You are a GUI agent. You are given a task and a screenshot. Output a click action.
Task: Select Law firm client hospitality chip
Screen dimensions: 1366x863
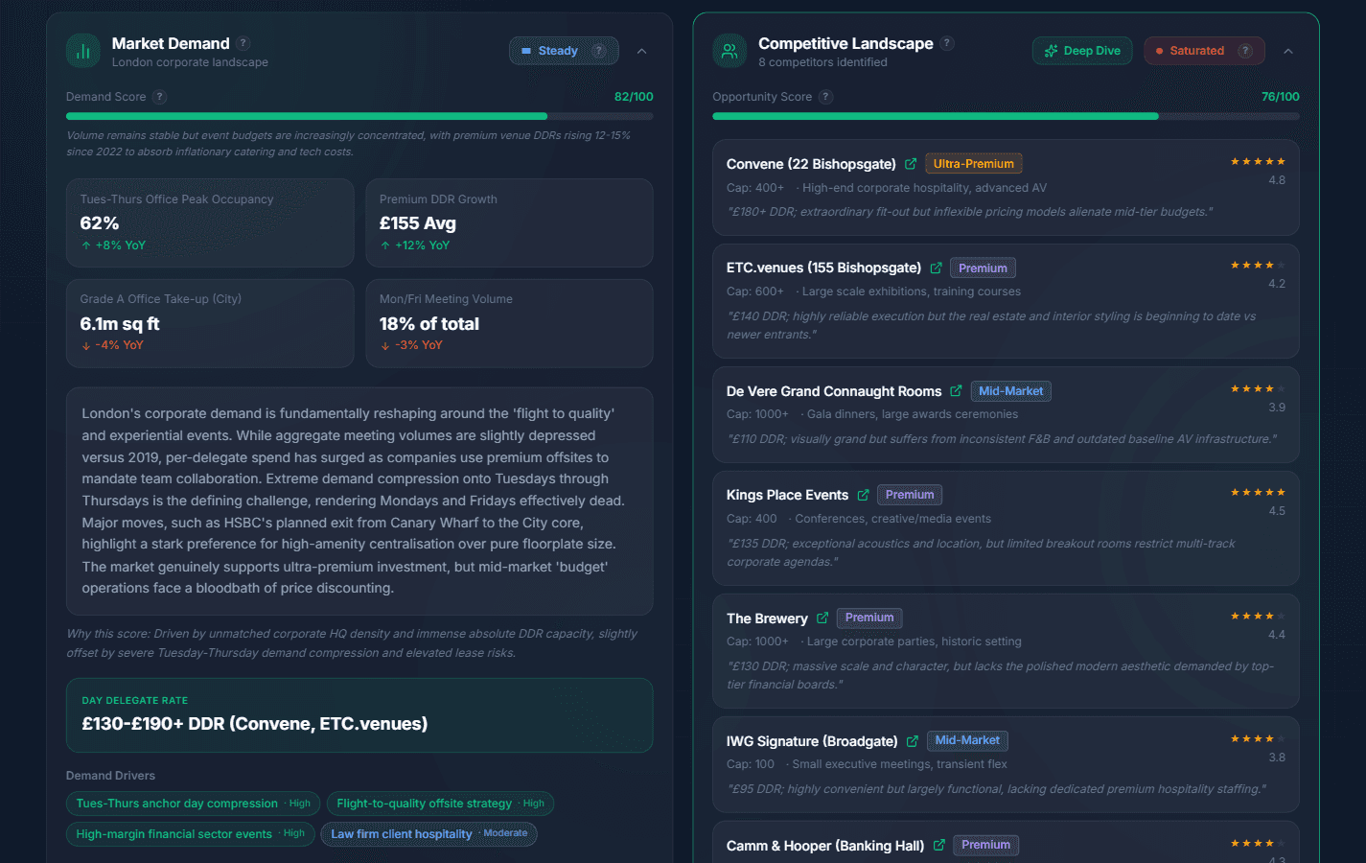(429, 834)
